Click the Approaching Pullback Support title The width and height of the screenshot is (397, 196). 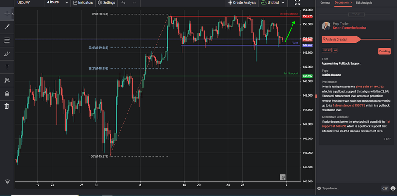(x=341, y=64)
